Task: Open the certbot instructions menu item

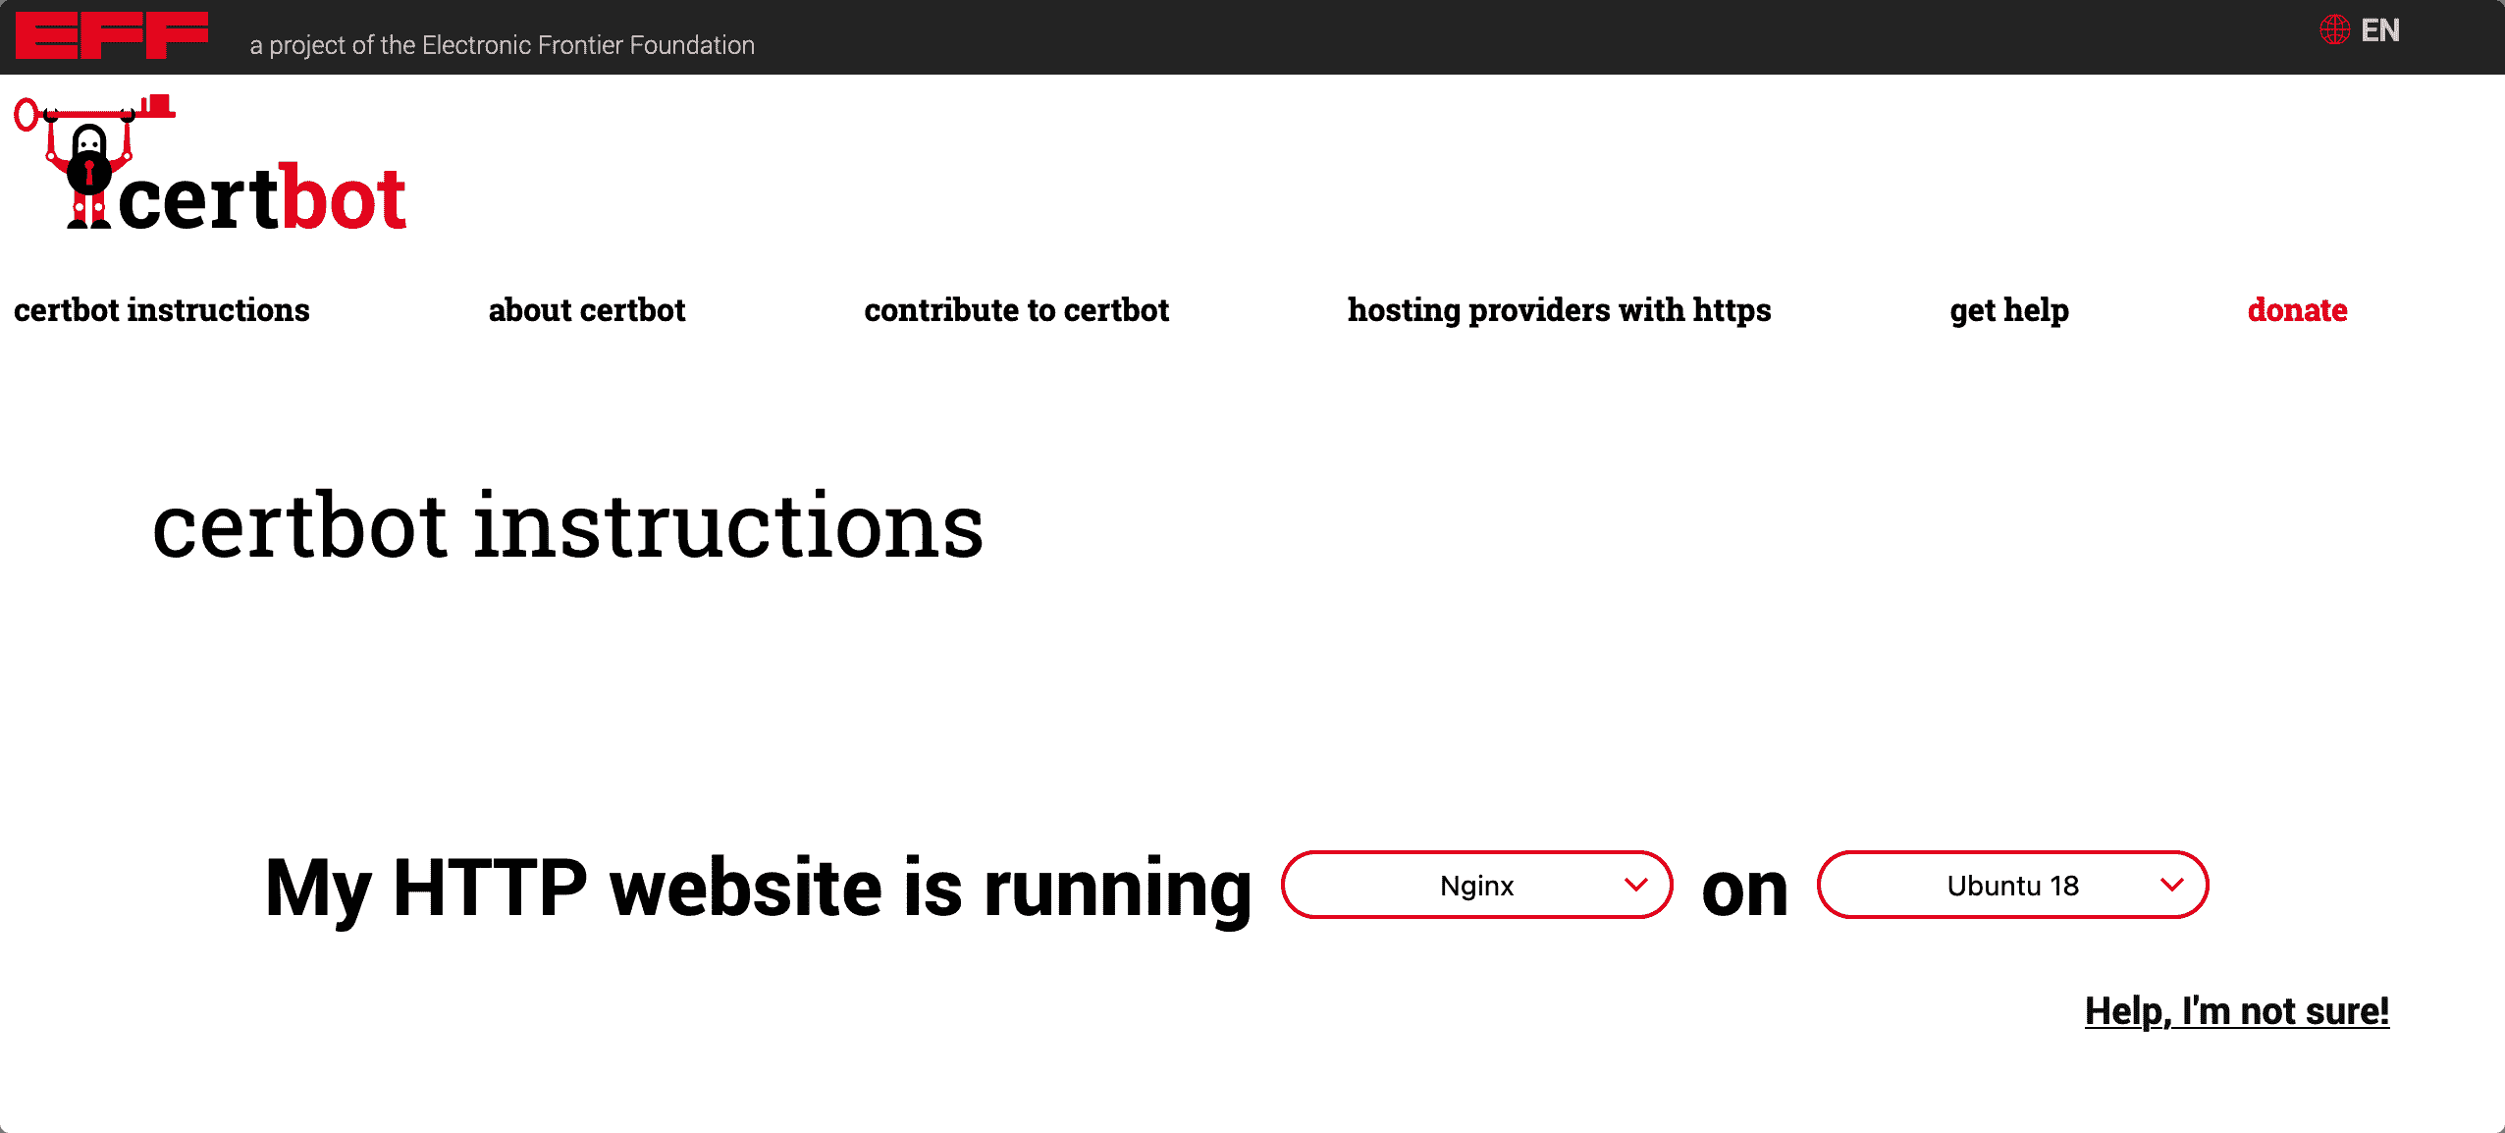Action: [x=162, y=310]
